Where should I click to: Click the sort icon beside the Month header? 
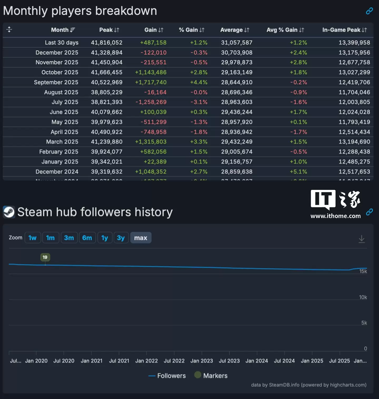[73, 30]
